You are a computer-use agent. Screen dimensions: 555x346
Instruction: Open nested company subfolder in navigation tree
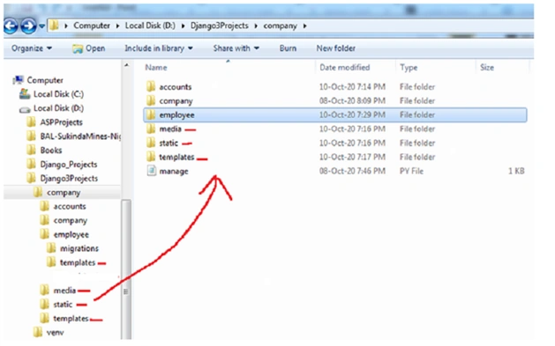(x=71, y=221)
